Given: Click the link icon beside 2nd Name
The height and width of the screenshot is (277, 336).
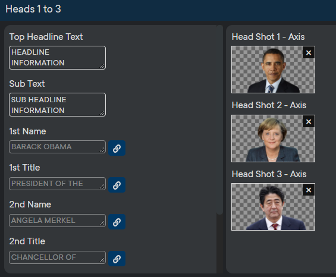Looking at the screenshot, I should (x=117, y=222).
